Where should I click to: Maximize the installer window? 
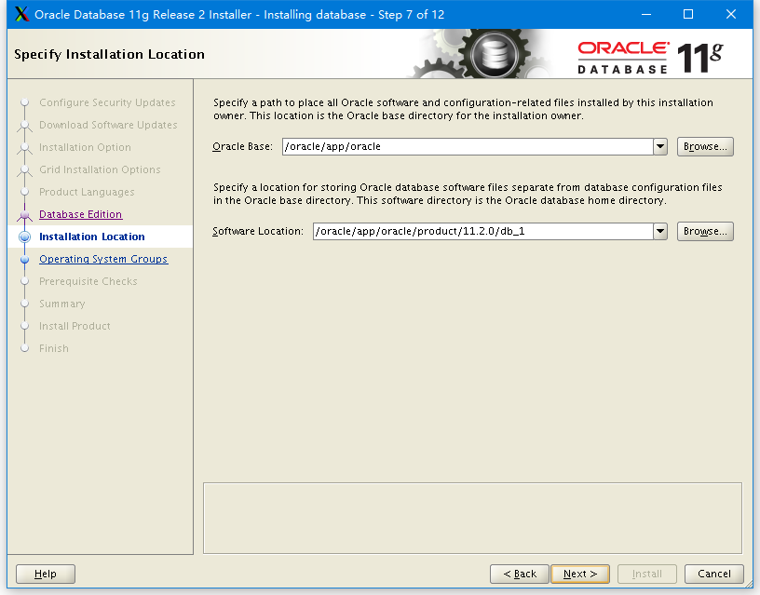(x=687, y=14)
